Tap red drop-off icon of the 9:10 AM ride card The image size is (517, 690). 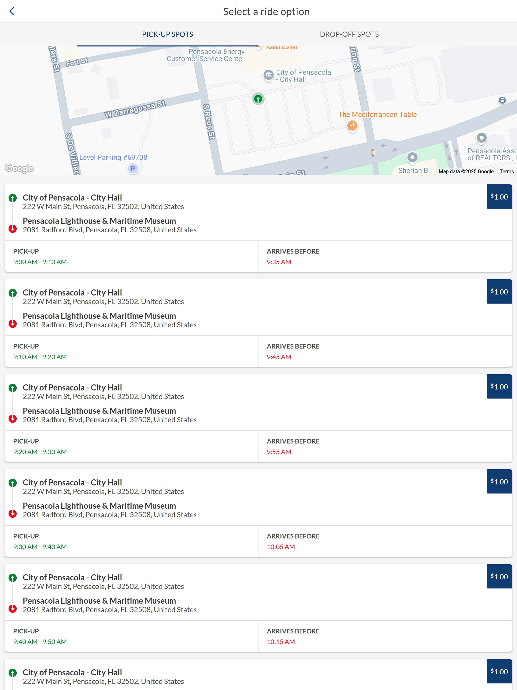pos(13,324)
